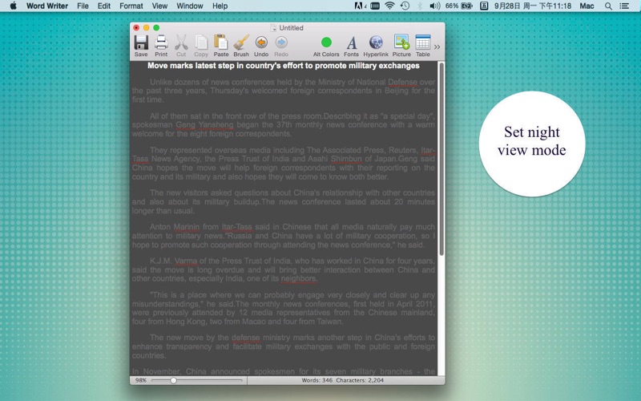Screen dimensions: 641x401
Task: Open the Apple menu
Action: tap(13, 6)
